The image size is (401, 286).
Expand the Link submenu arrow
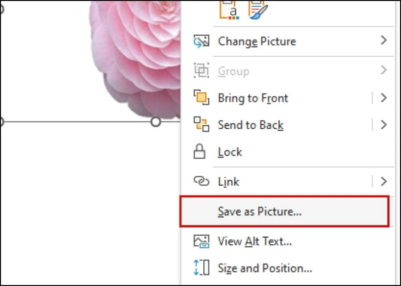click(383, 181)
